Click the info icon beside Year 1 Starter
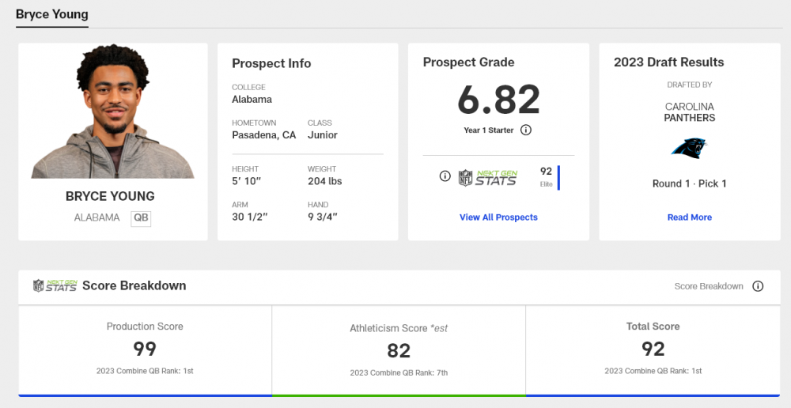The height and width of the screenshot is (408, 791). [525, 130]
